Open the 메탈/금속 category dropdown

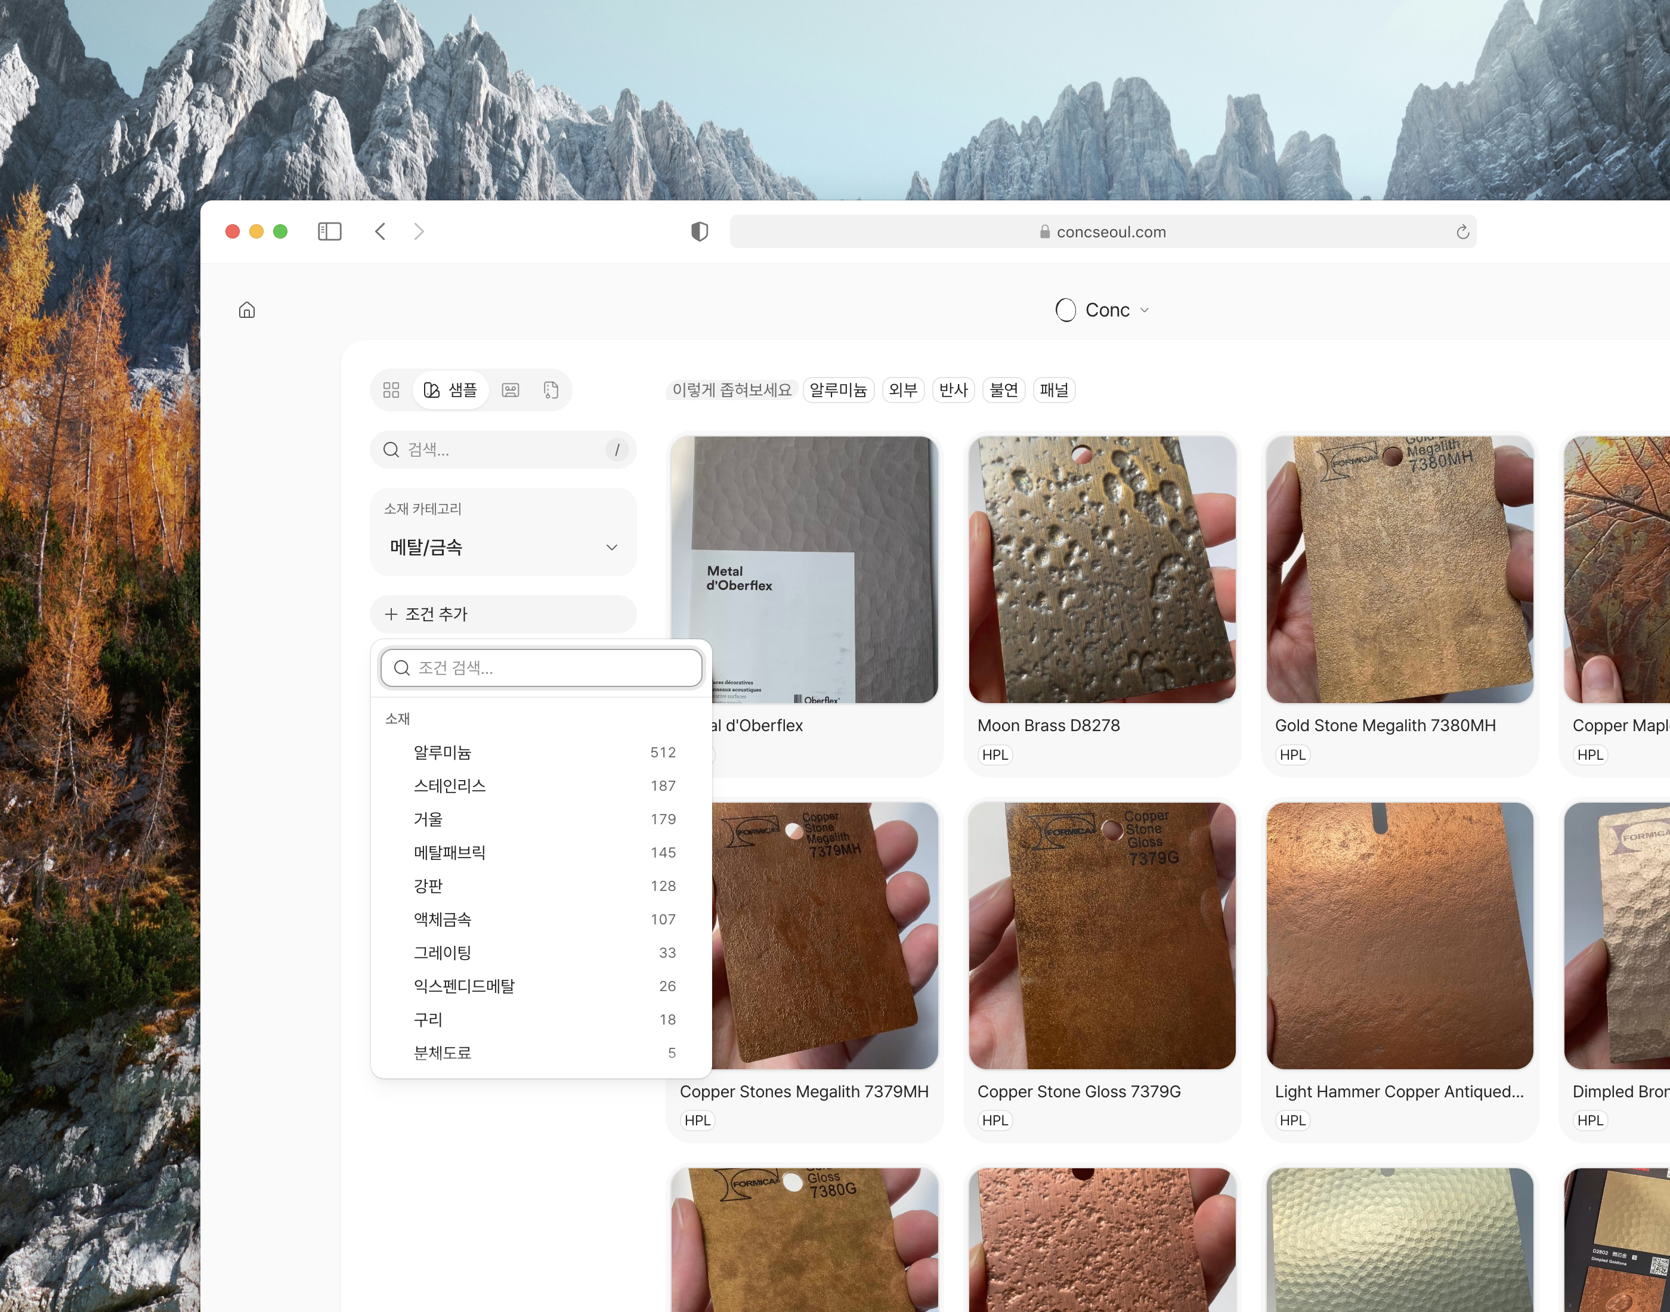tap(503, 547)
